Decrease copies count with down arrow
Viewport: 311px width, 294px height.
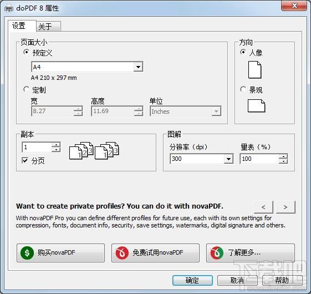click(x=56, y=149)
